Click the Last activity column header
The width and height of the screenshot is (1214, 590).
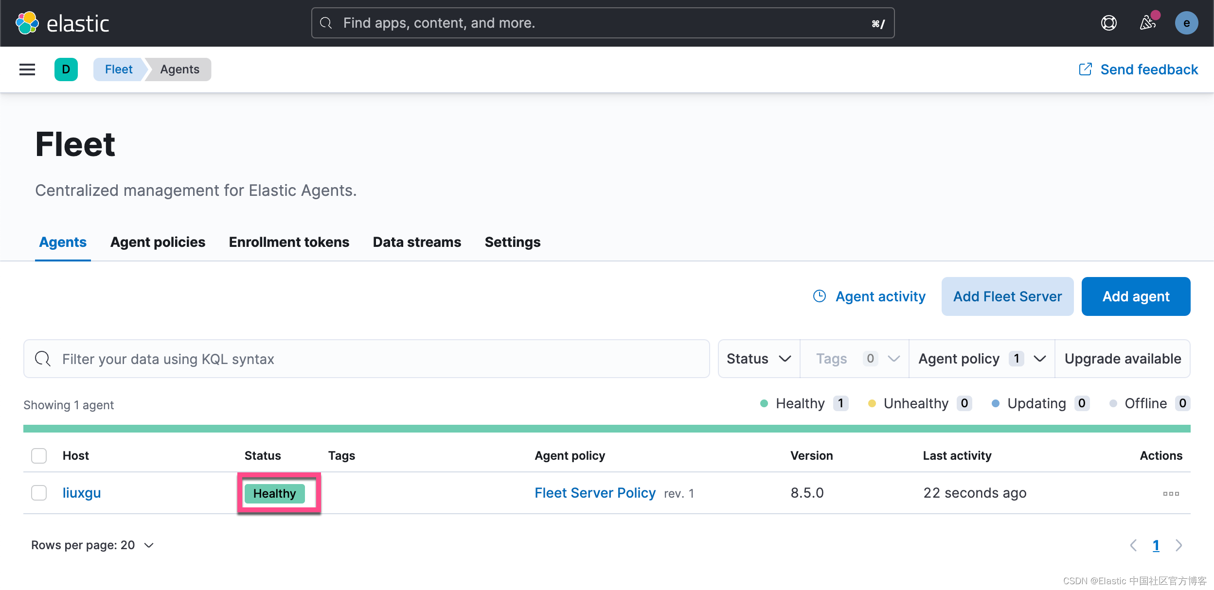pos(957,456)
